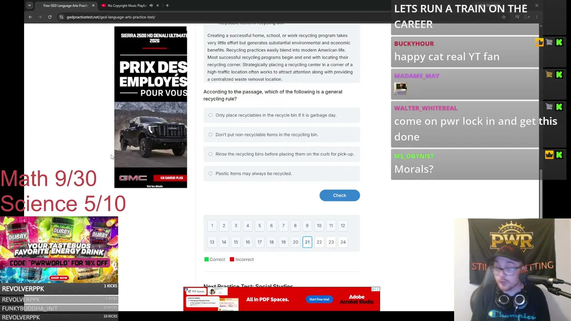Jump to question 13
Image resolution: width=571 pixels, height=321 pixels.
coord(212,242)
